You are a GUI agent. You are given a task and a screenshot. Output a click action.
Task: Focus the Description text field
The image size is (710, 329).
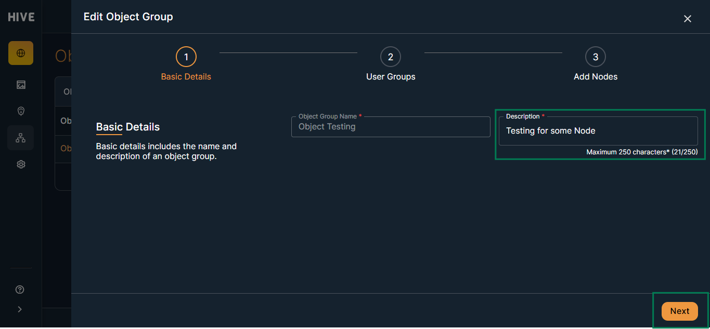(598, 131)
